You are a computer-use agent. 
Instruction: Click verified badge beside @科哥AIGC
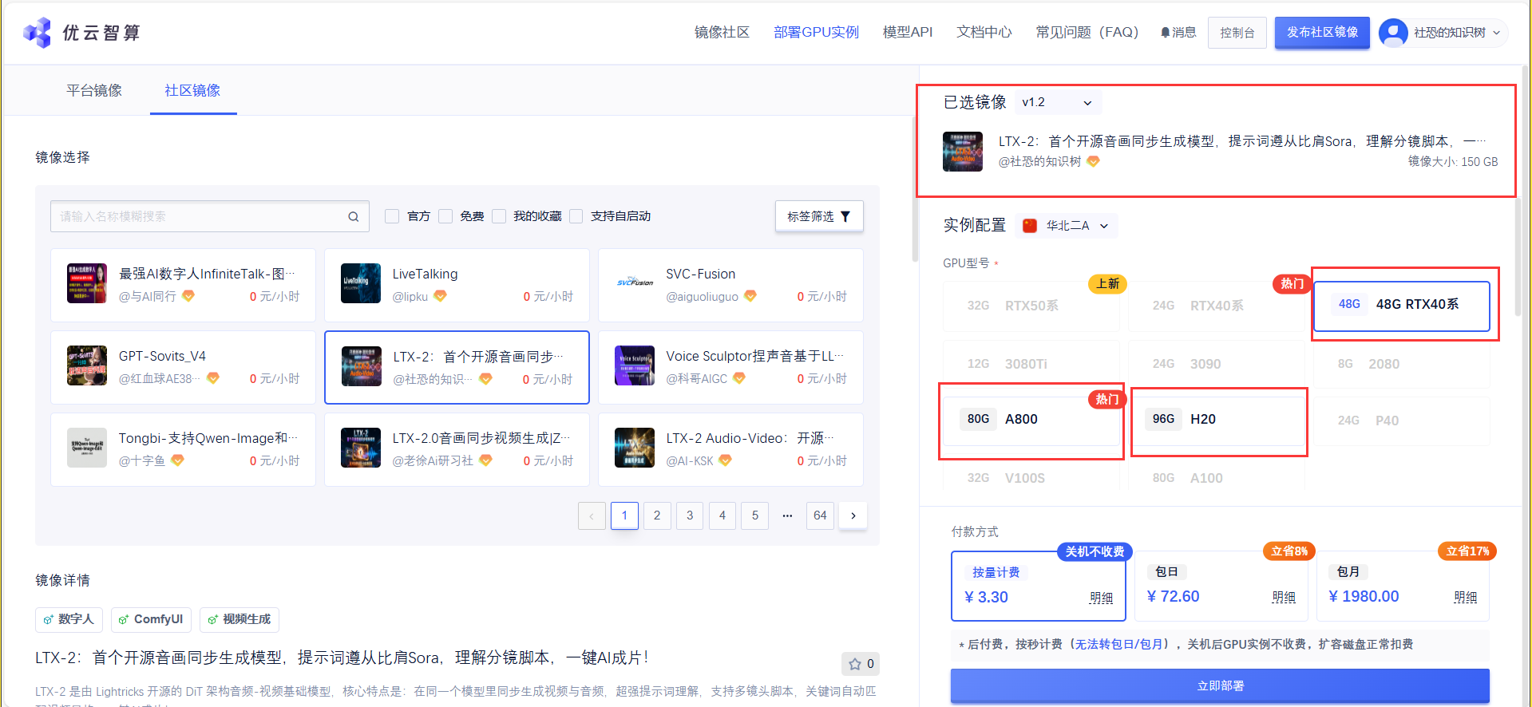pos(739,378)
